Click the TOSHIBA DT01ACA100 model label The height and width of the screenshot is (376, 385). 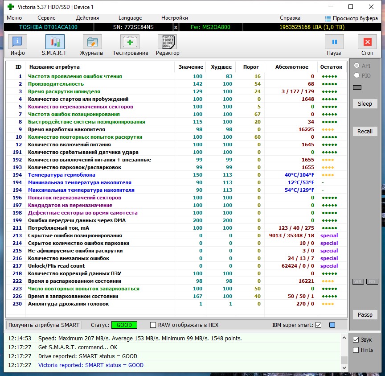[x=48, y=27]
